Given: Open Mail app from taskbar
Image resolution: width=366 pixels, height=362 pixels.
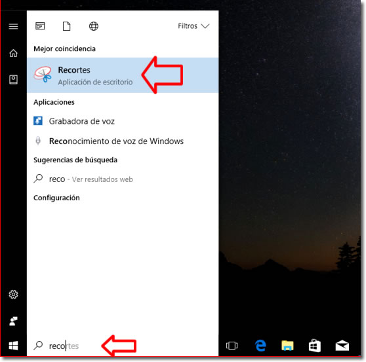Looking at the screenshot, I should (342, 346).
